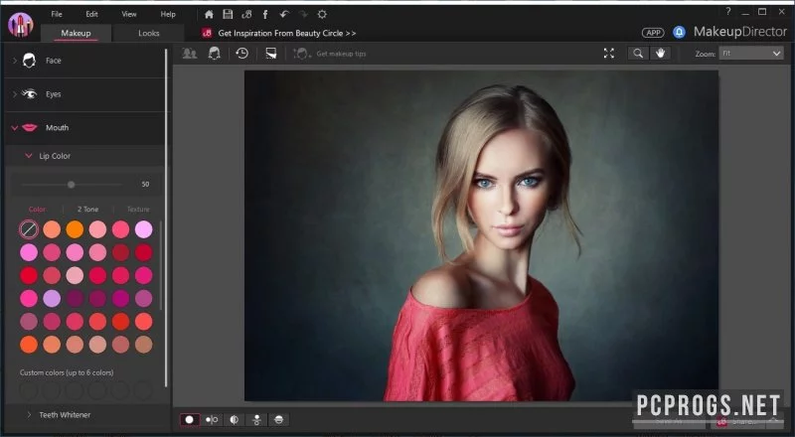The width and height of the screenshot is (795, 437).
Task: Pick the bright orange lip color swatch
Action: [75, 229]
